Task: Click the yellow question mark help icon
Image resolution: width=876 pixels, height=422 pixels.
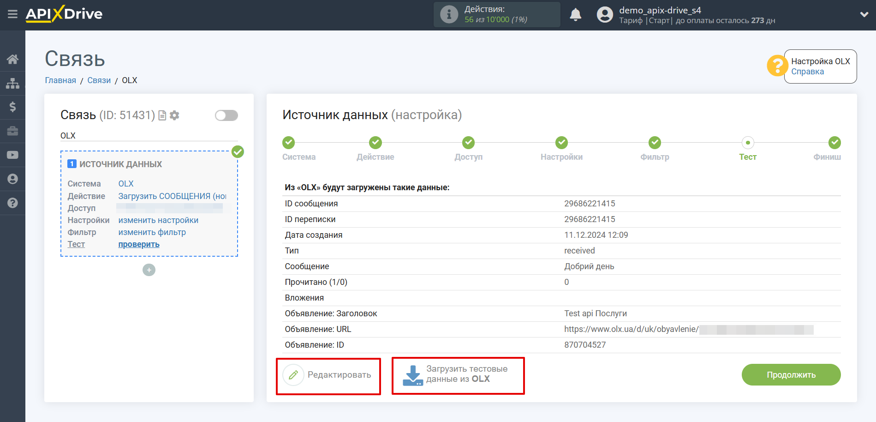Action: tap(777, 66)
